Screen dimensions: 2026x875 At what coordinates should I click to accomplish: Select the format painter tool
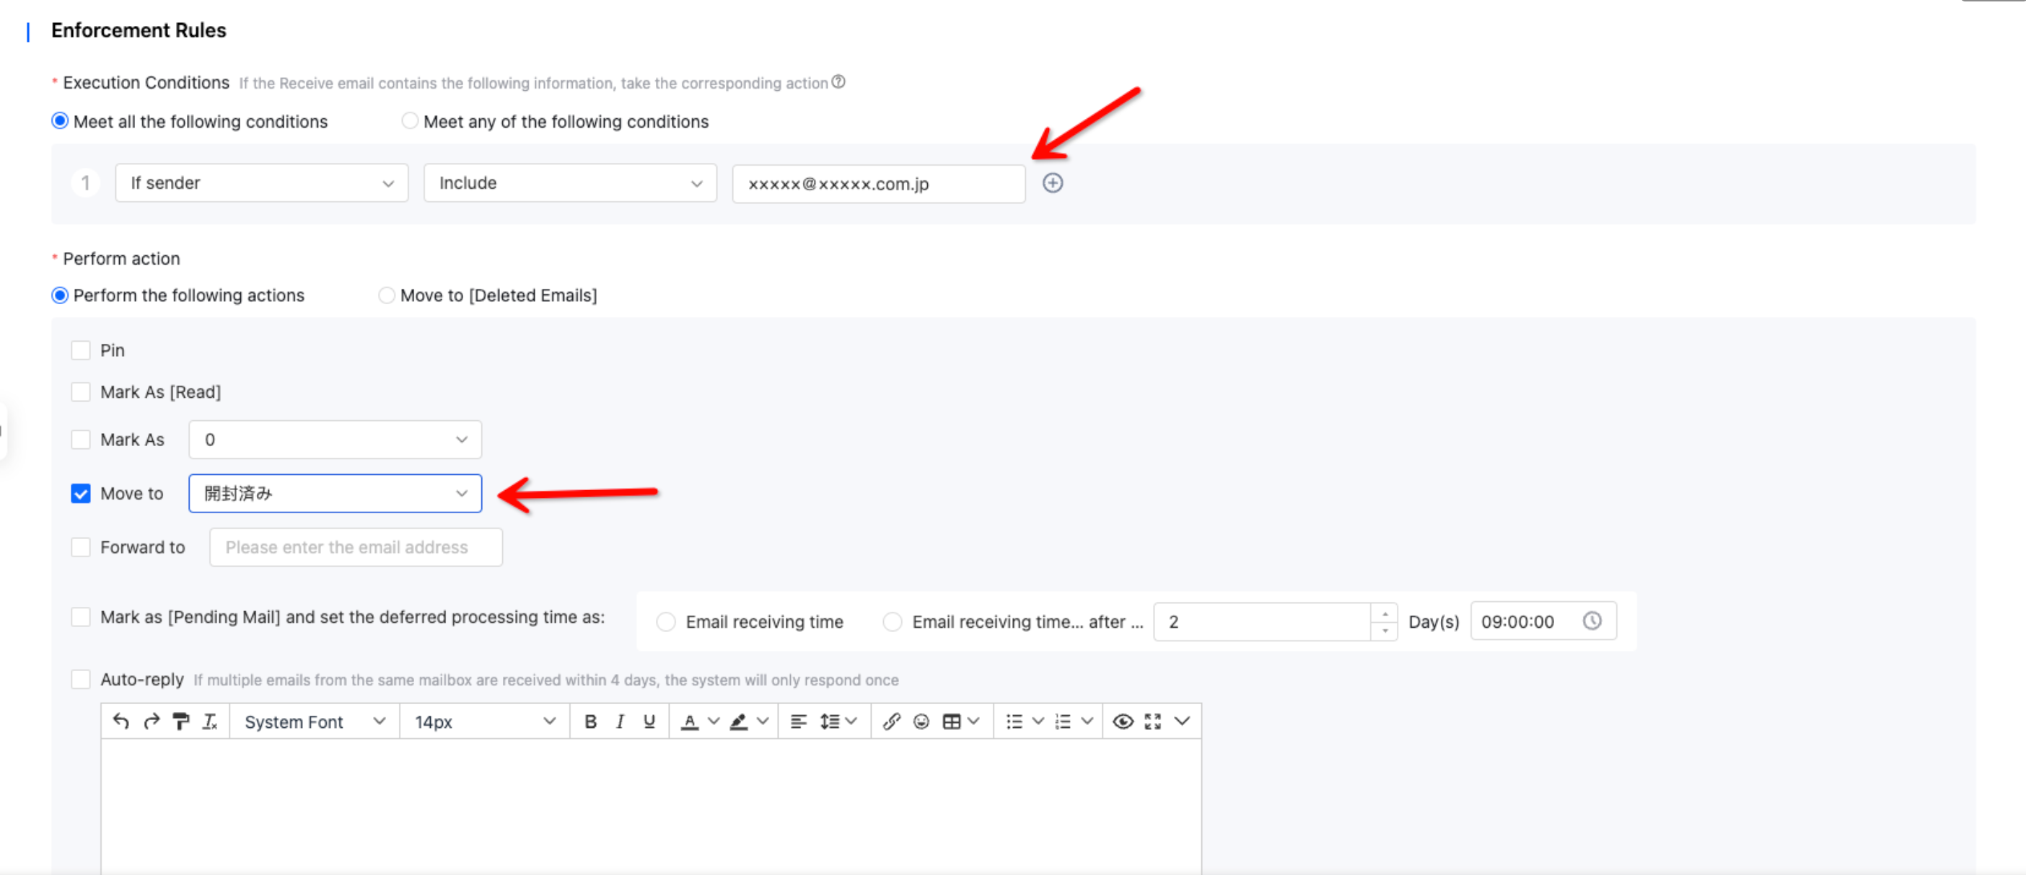click(x=181, y=721)
